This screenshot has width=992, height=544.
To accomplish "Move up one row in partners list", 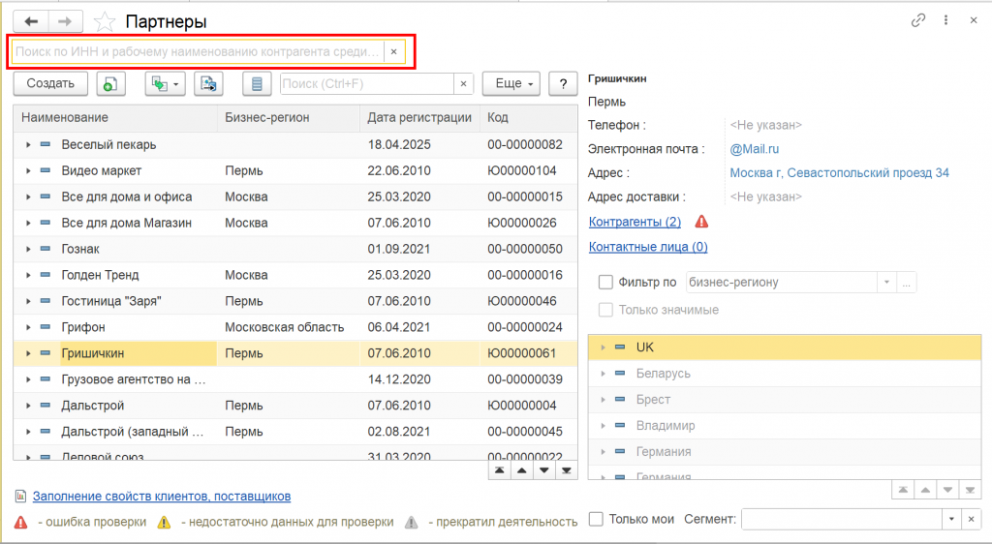I will [522, 470].
